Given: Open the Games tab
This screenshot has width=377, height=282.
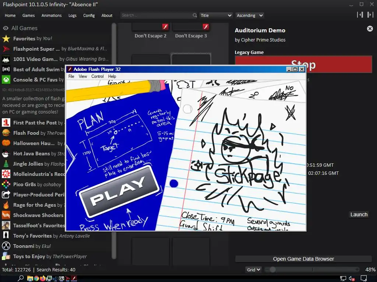Looking at the screenshot, I should coord(28,15).
